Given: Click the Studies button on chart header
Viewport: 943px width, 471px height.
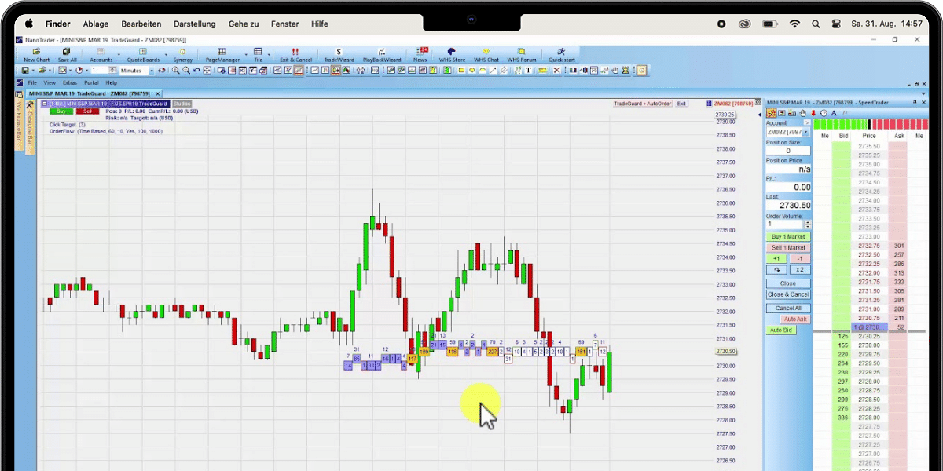Looking at the screenshot, I should [x=182, y=104].
